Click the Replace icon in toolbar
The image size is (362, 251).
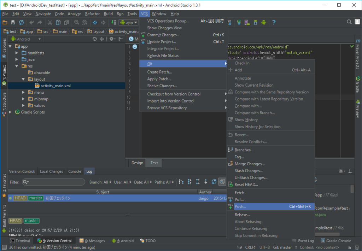pyautogui.click(x=85, y=22)
